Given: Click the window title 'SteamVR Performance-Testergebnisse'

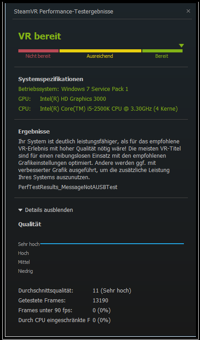Looking at the screenshot, I should click(64, 12).
